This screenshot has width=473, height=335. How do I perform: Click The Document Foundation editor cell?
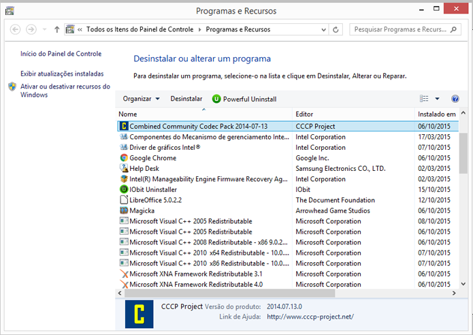click(335, 200)
